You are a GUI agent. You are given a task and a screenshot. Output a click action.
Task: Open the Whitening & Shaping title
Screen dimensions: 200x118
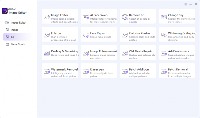(x=182, y=33)
